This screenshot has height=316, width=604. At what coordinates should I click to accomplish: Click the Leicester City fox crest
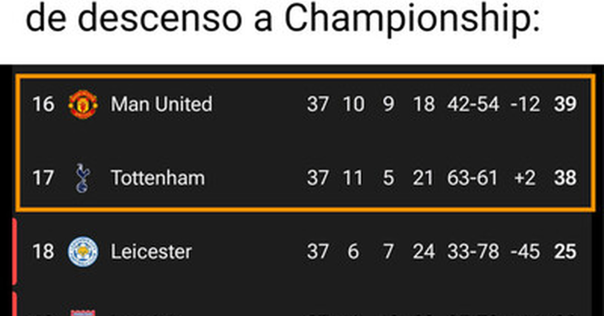(83, 252)
